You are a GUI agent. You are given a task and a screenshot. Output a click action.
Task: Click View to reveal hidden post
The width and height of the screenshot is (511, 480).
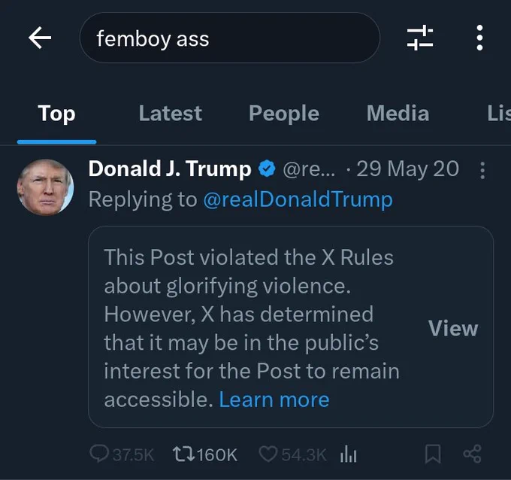pos(453,328)
